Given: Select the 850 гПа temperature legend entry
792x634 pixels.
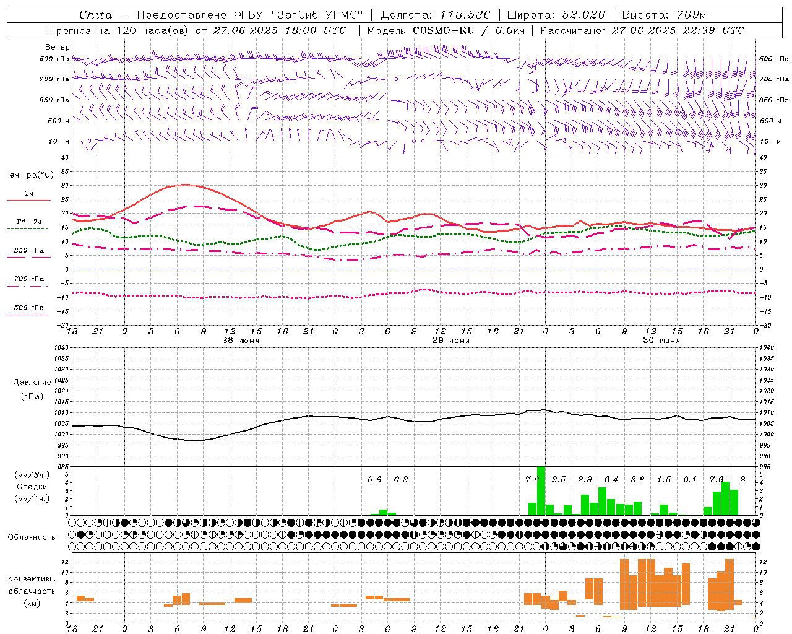Looking at the screenshot, I should [29, 250].
